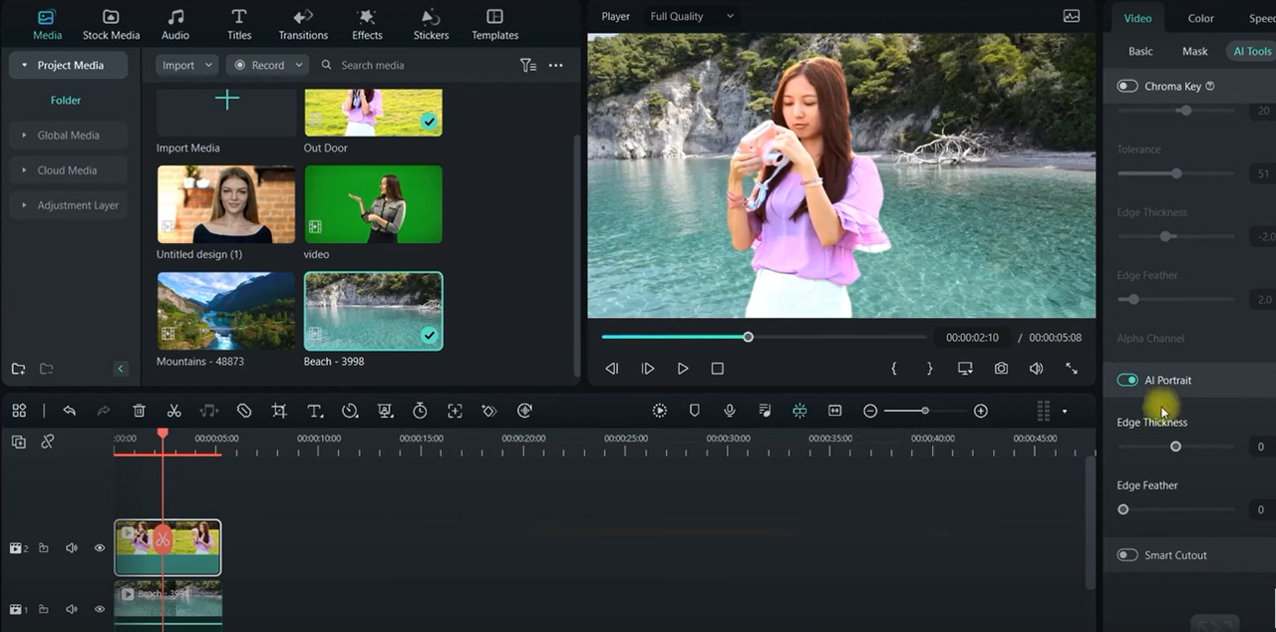
Task: Create a new folder icon
Action: [18, 369]
